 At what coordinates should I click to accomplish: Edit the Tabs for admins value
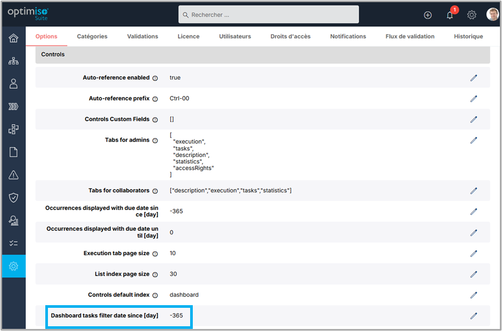[474, 140]
